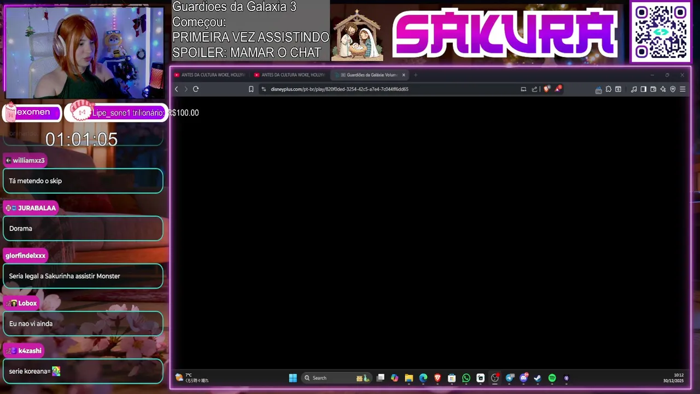Click message 'Seria legal a Sakurinha assistir Monster'
The height and width of the screenshot is (394, 700).
[x=83, y=276]
